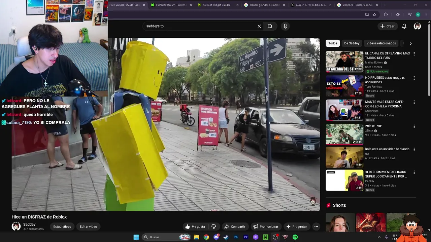This screenshot has width=431, height=242.
Task: Click the Compartir share button
Action: click(235, 227)
